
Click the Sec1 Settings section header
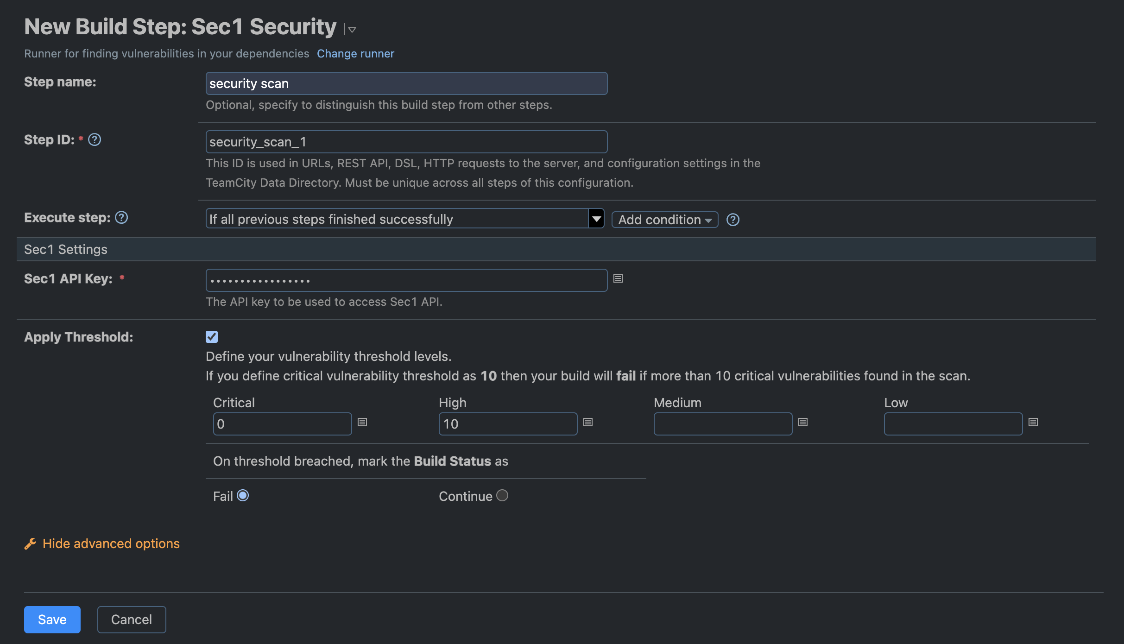tap(556, 249)
